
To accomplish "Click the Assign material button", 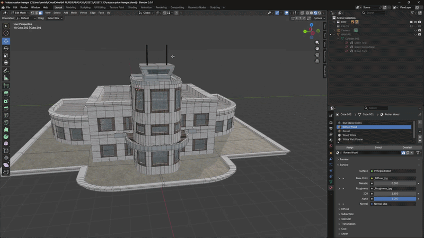I will pos(350,148).
